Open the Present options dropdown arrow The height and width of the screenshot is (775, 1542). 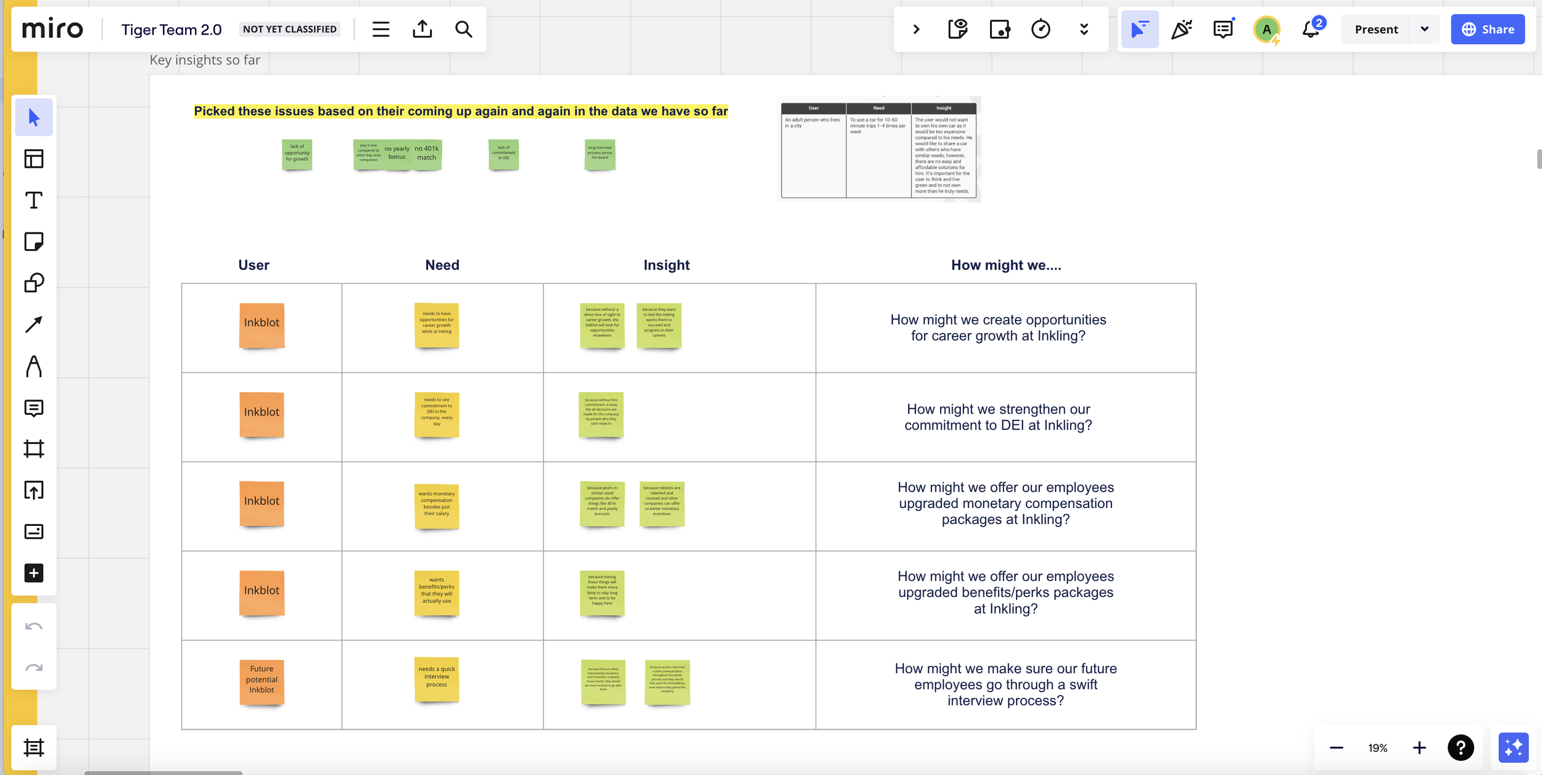(1425, 30)
